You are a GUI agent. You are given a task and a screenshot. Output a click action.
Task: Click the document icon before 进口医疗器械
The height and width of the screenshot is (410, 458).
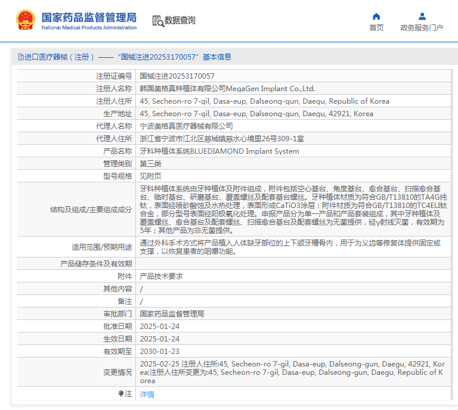click(x=21, y=57)
